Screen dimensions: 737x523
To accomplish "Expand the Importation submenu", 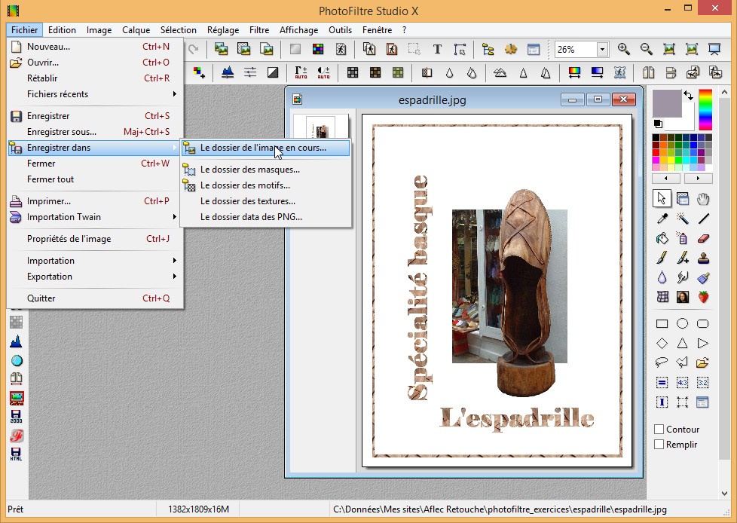I will pyautogui.click(x=96, y=260).
